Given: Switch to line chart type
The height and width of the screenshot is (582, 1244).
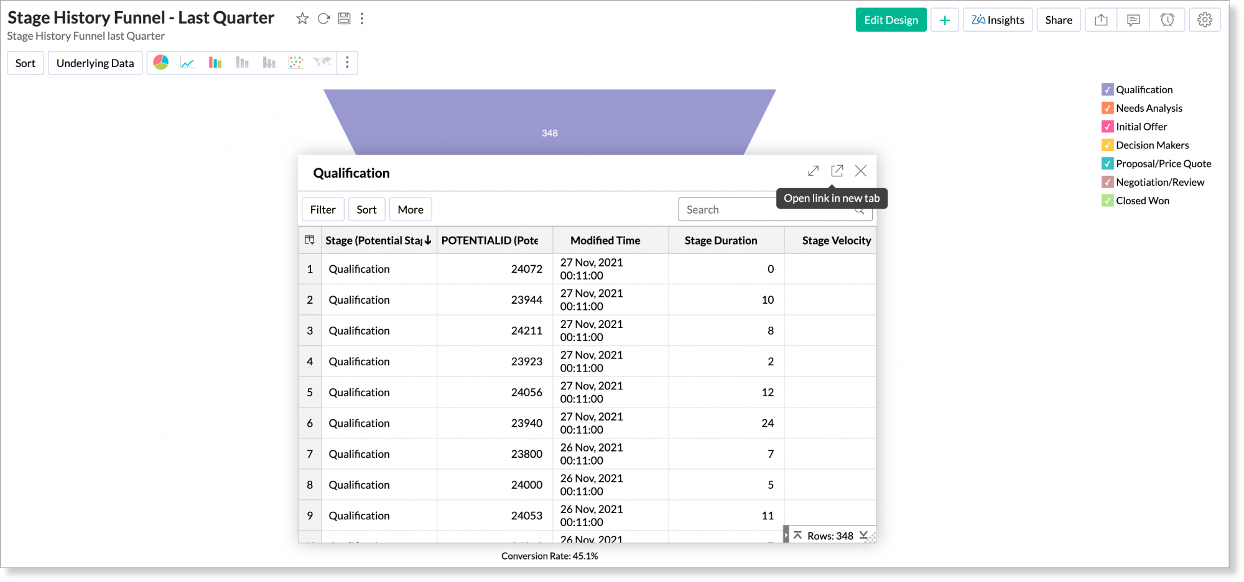Looking at the screenshot, I should [188, 63].
